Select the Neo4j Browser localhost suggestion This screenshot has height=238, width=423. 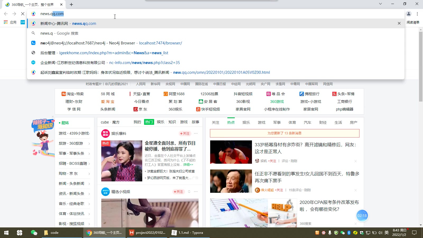[216, 43]
